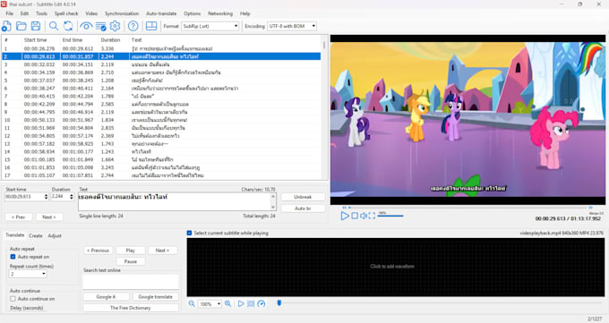Switch to the Adjust tab
The image size is (609, 323).
click(x=55, y=235)
